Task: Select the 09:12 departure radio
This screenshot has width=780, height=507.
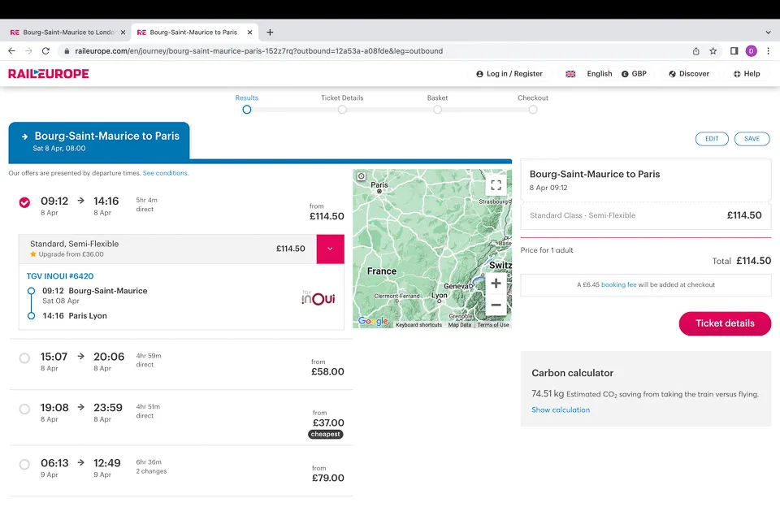Action: pos(24,202)
